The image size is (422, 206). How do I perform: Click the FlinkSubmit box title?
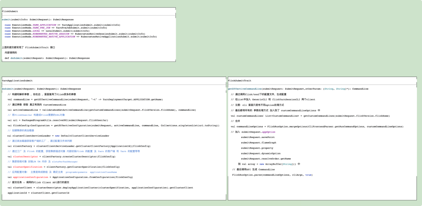click(x=10, y=12)
